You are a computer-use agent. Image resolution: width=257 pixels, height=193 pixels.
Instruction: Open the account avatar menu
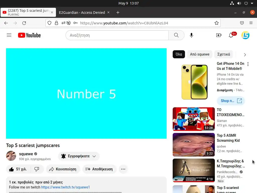[245, 35]
